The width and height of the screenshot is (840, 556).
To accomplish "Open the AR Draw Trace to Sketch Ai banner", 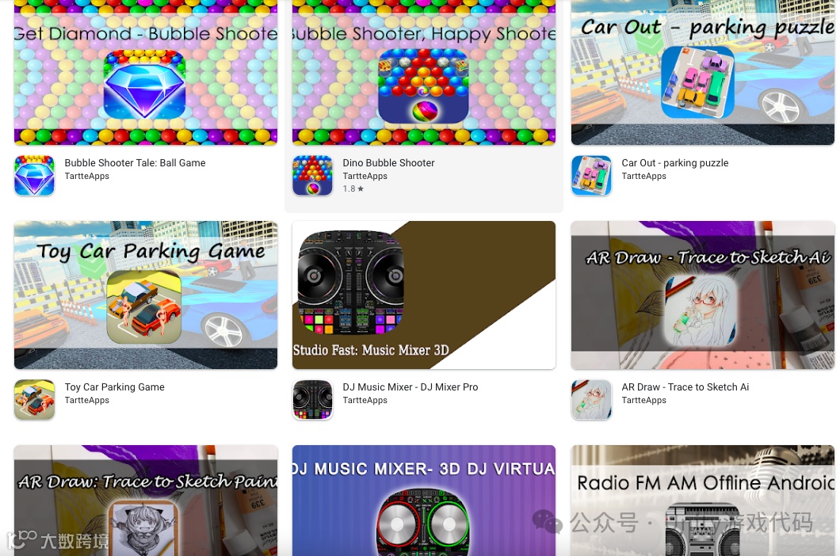I will coord(703,295).
